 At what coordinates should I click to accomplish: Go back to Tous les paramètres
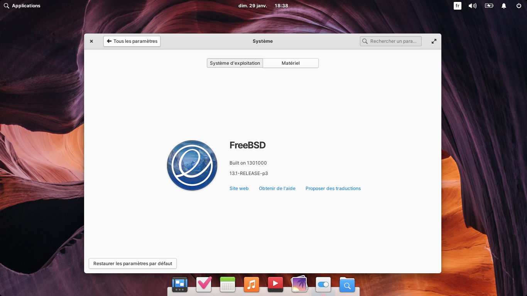pyautogui.click(x=132, y=41)
